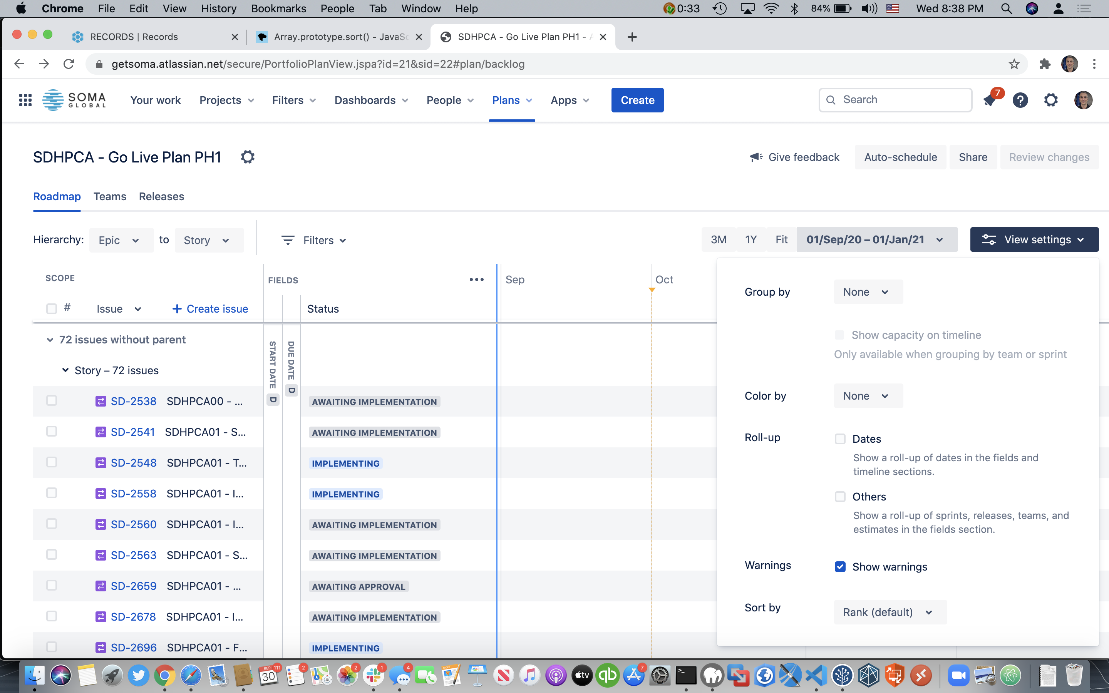Open a new Chrome tab with plus
Viewport: 1109px width, 693px height.
point(632,37)
